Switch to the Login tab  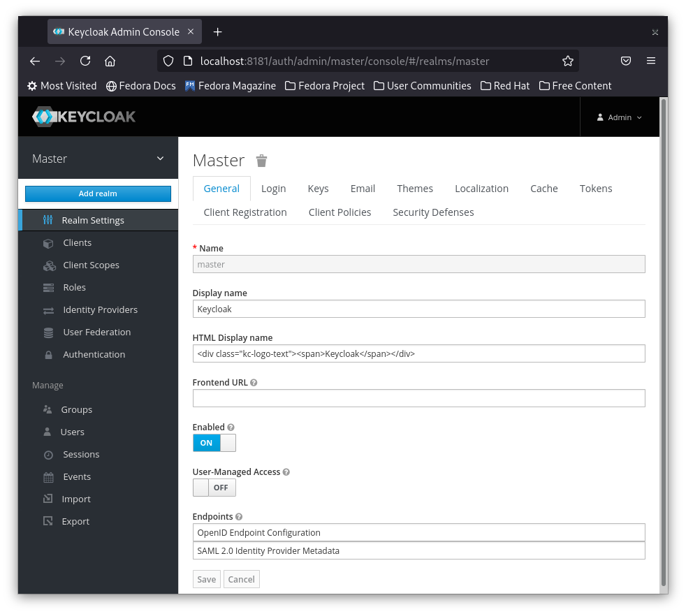click(273, 189)
